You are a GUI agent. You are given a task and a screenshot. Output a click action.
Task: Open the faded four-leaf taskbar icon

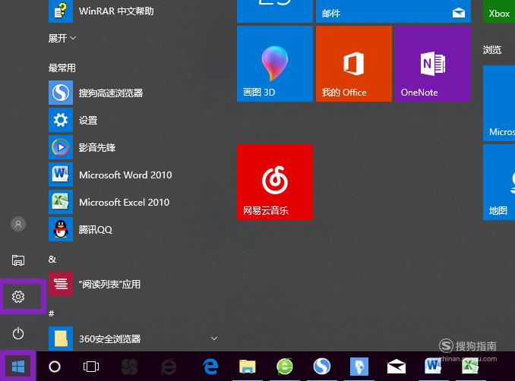[x=129, y=367]
